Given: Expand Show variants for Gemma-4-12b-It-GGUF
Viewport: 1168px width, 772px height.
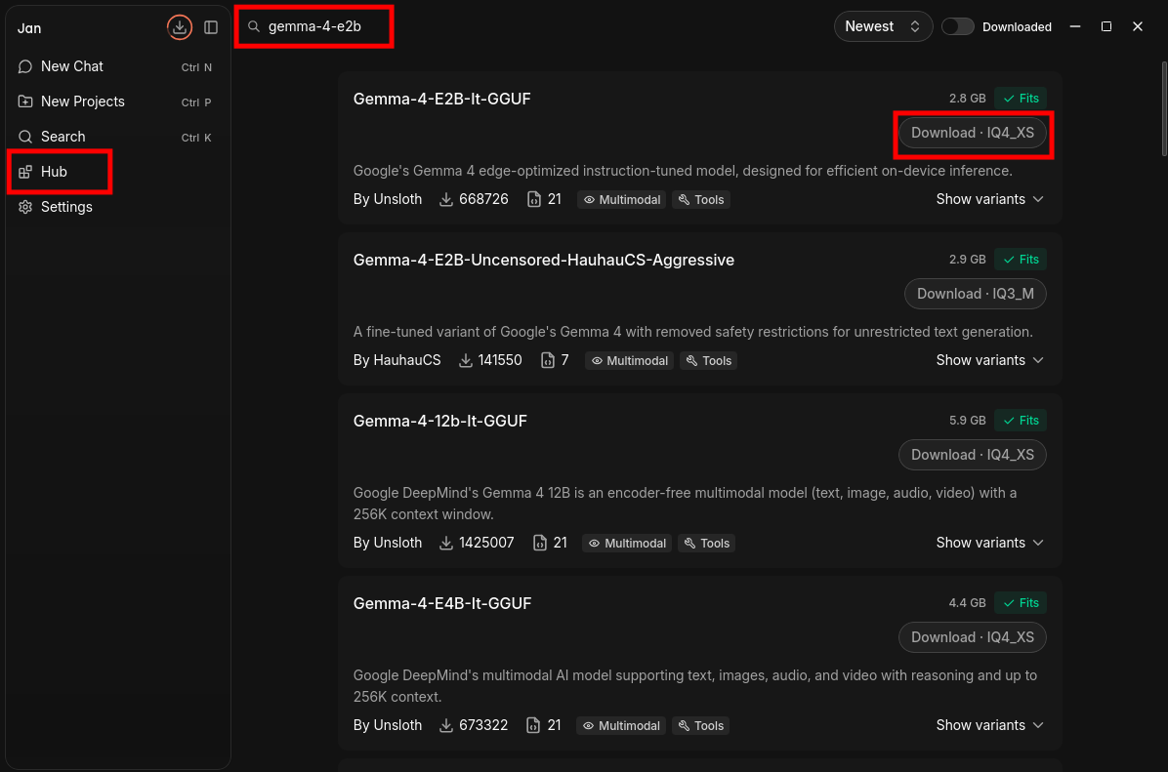Looking at the screenshot, I should click(989, 543).
